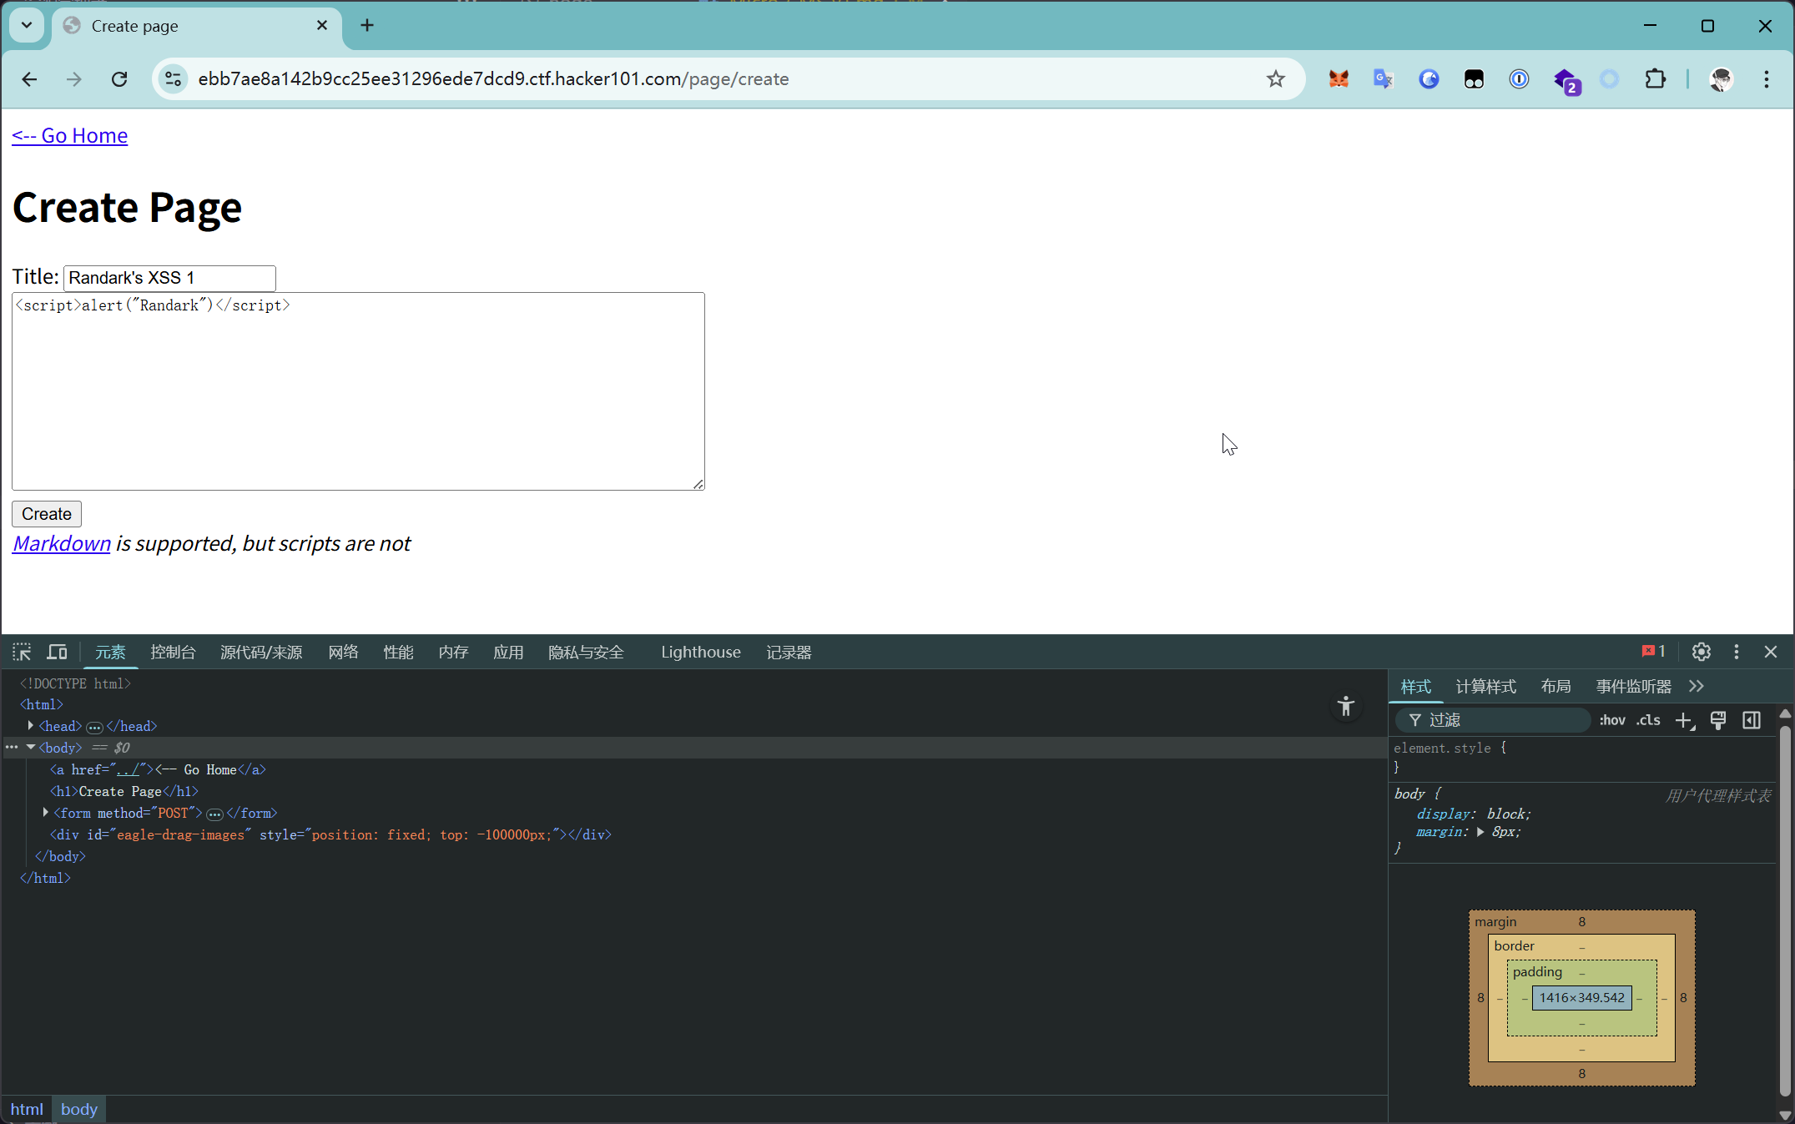This screenshot has height=1124, width=1795.
Task: Expand the margin shorthand property
Action: pos(1481,832)
